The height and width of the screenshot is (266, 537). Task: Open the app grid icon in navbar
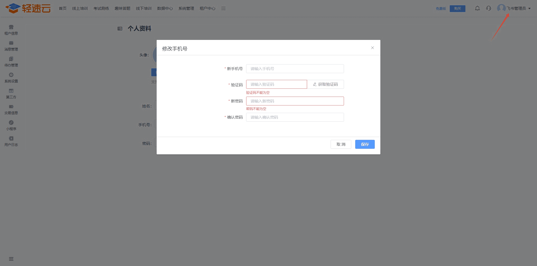pyautogui.click(x=223, y=8)
